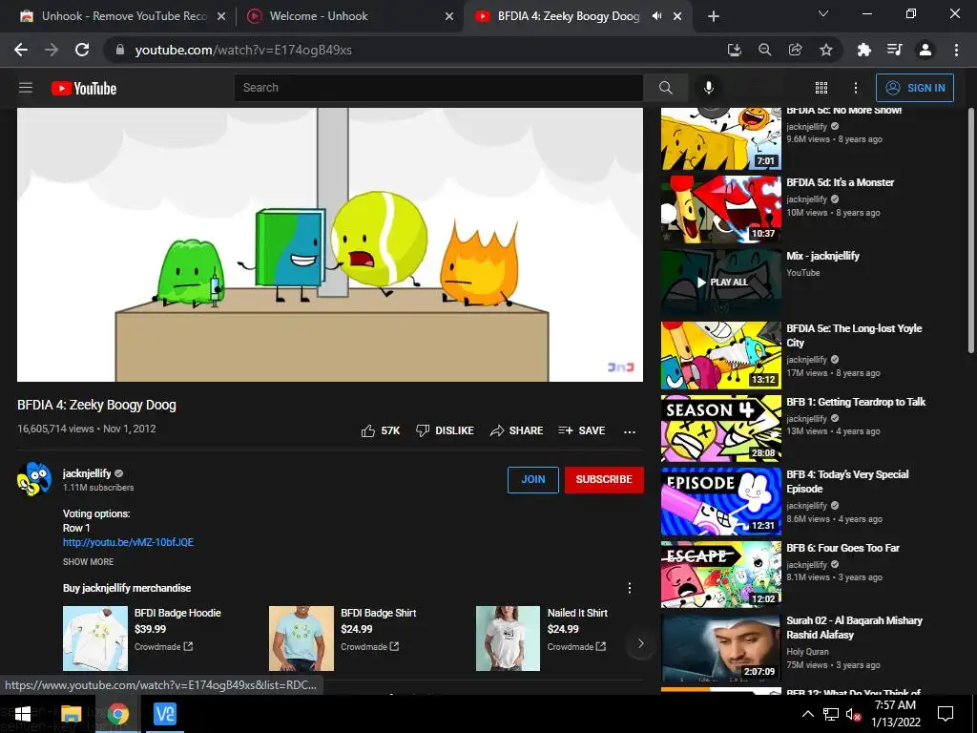Switch to Welcome - Unhook tab
The image size is (977, 733).
[349, 16]
